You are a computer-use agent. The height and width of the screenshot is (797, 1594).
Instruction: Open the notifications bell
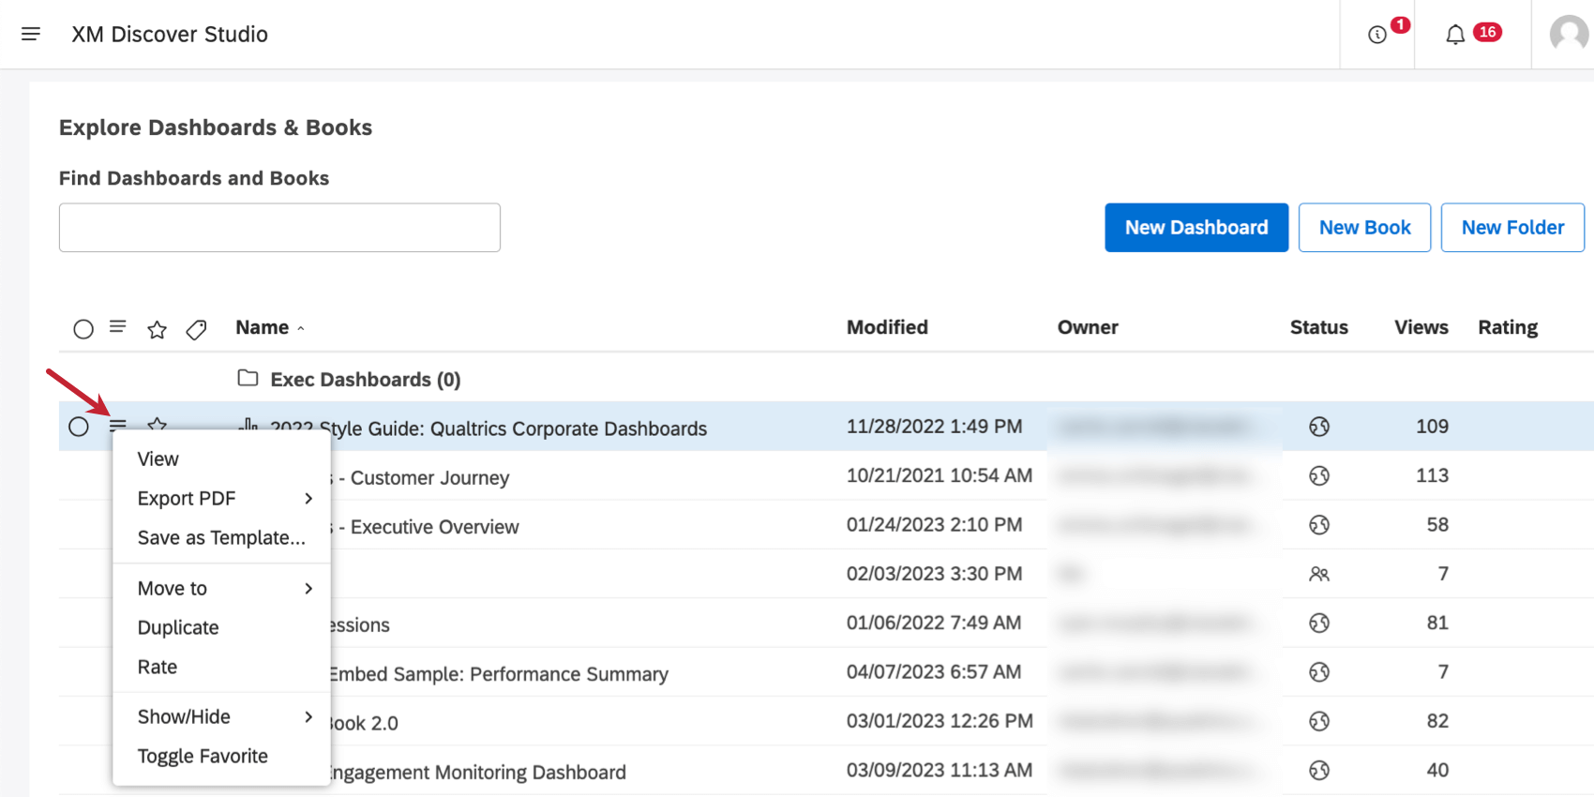pos(1454,35)
